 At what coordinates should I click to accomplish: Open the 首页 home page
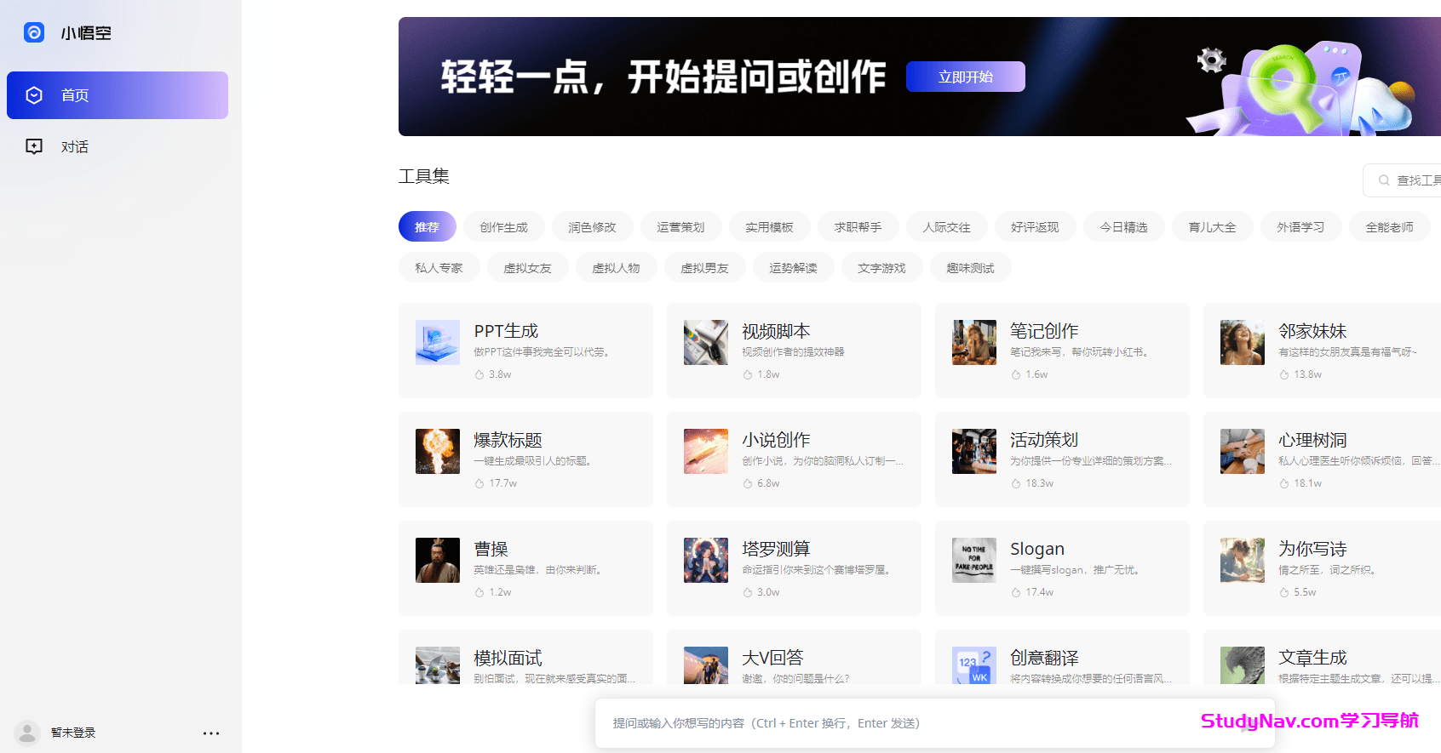tap(118, 95)
